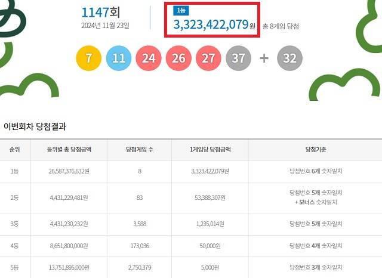Image resolution: width=382 pixels, height=278 pixels.
Task: Select the 1등 rank cell
Action: pyautogui.click(x=14, y=171)
